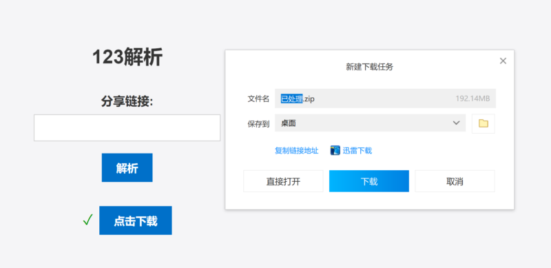Click the 保存到 label
Screen dimensions: 551x268
(258, 124)
